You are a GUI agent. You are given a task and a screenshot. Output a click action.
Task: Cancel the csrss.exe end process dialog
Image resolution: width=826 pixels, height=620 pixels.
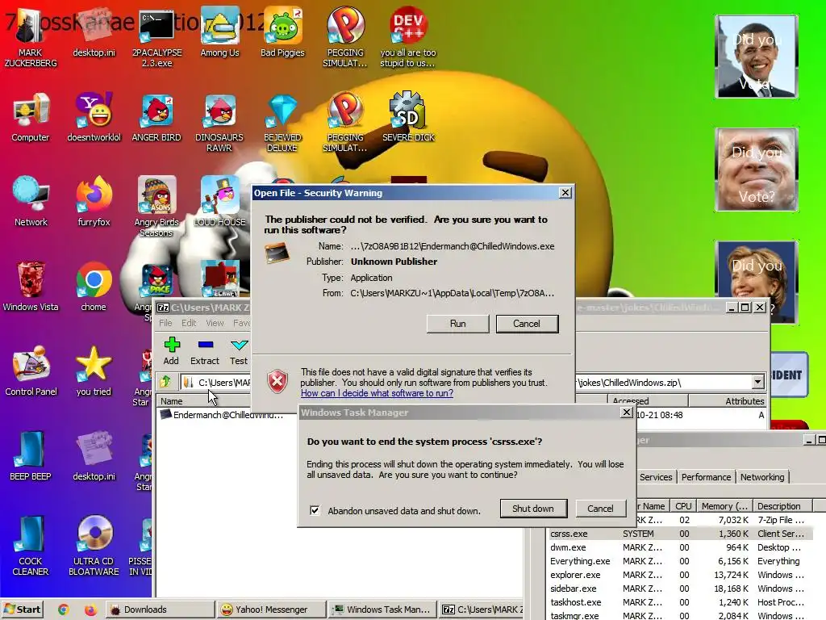pos(600,509)
